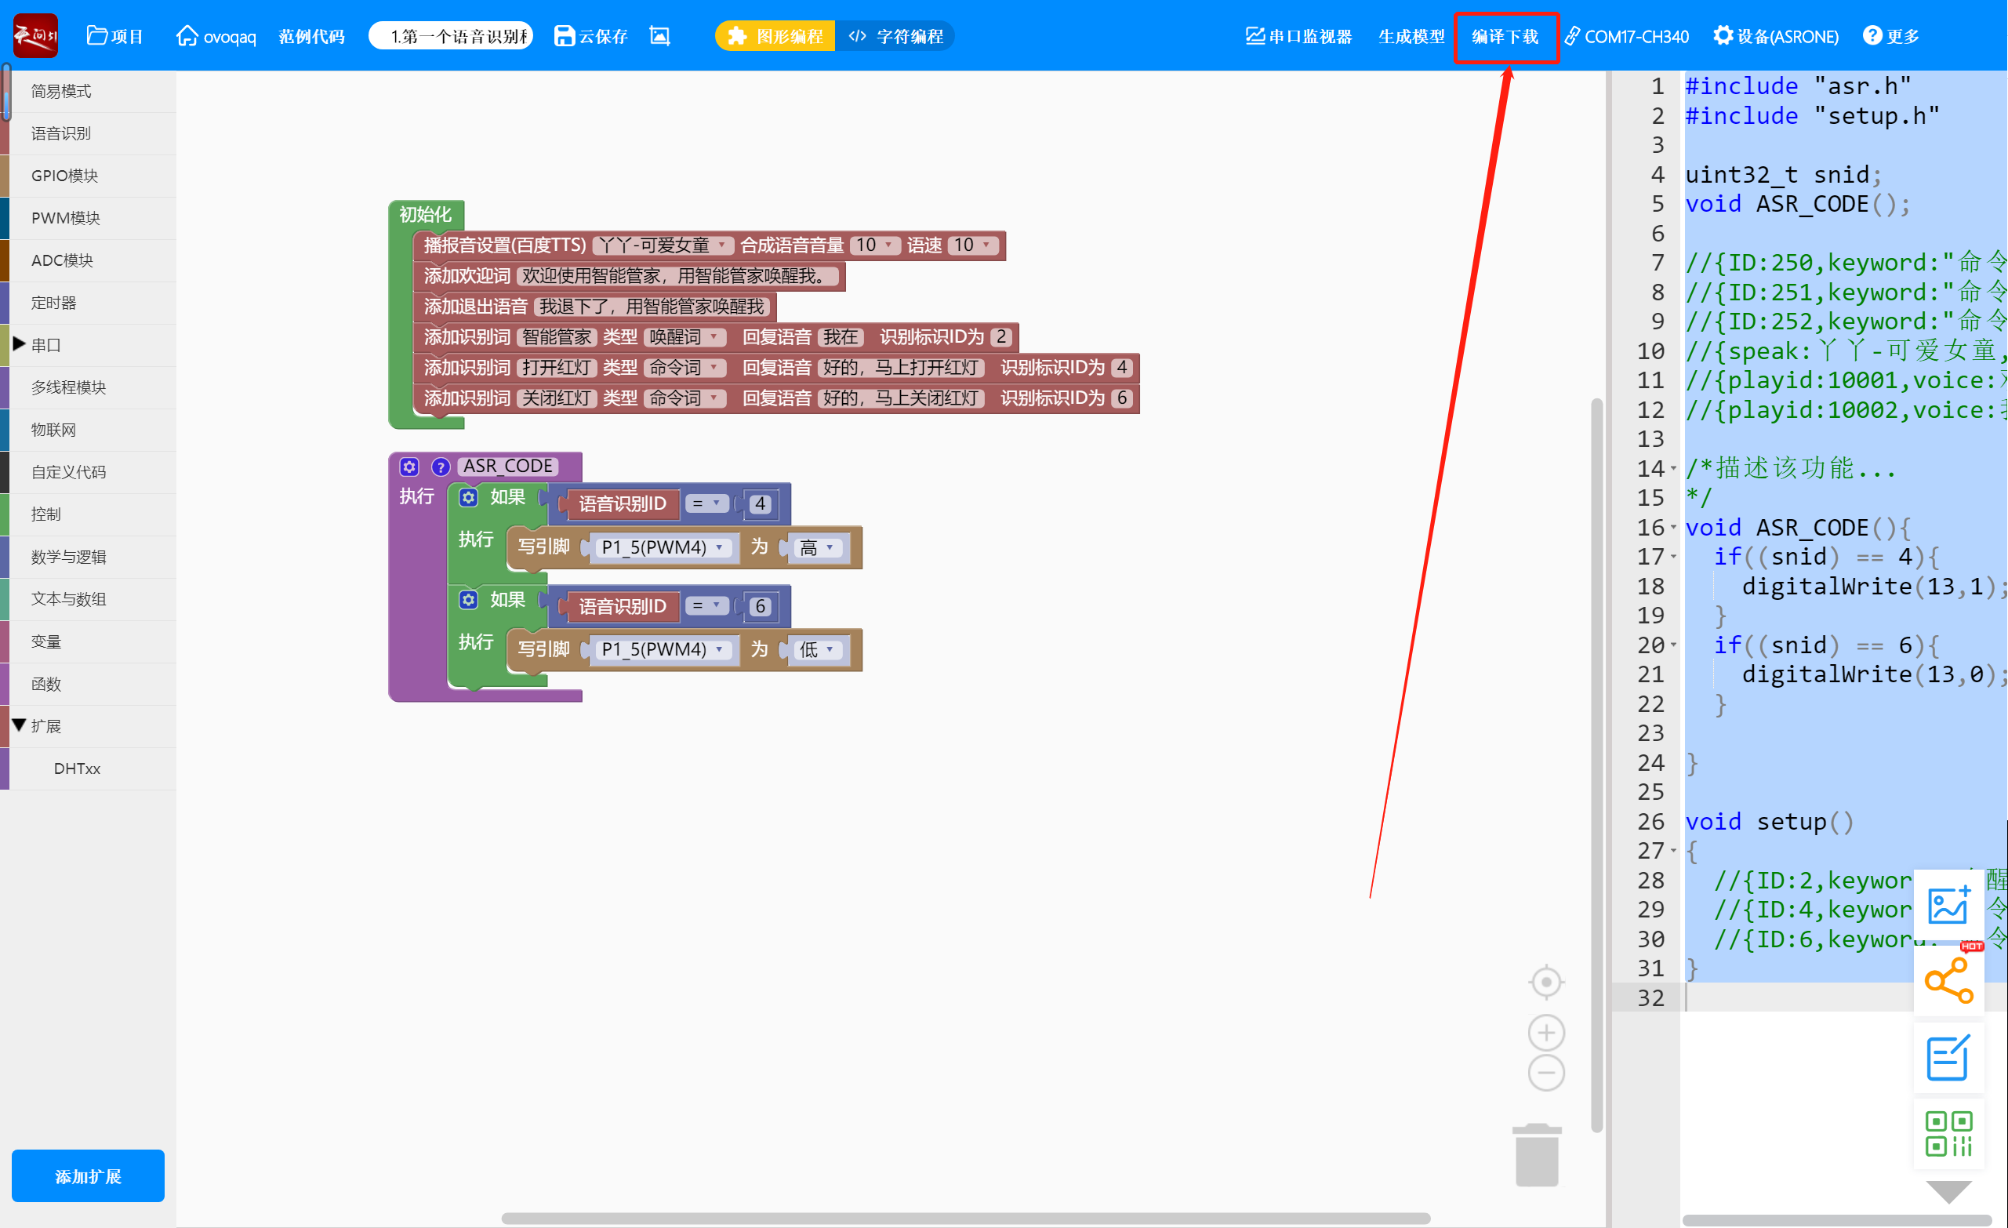The image size is (2008, 1228).
Task: Open 范例代码 examples
Action: [311, 36]
